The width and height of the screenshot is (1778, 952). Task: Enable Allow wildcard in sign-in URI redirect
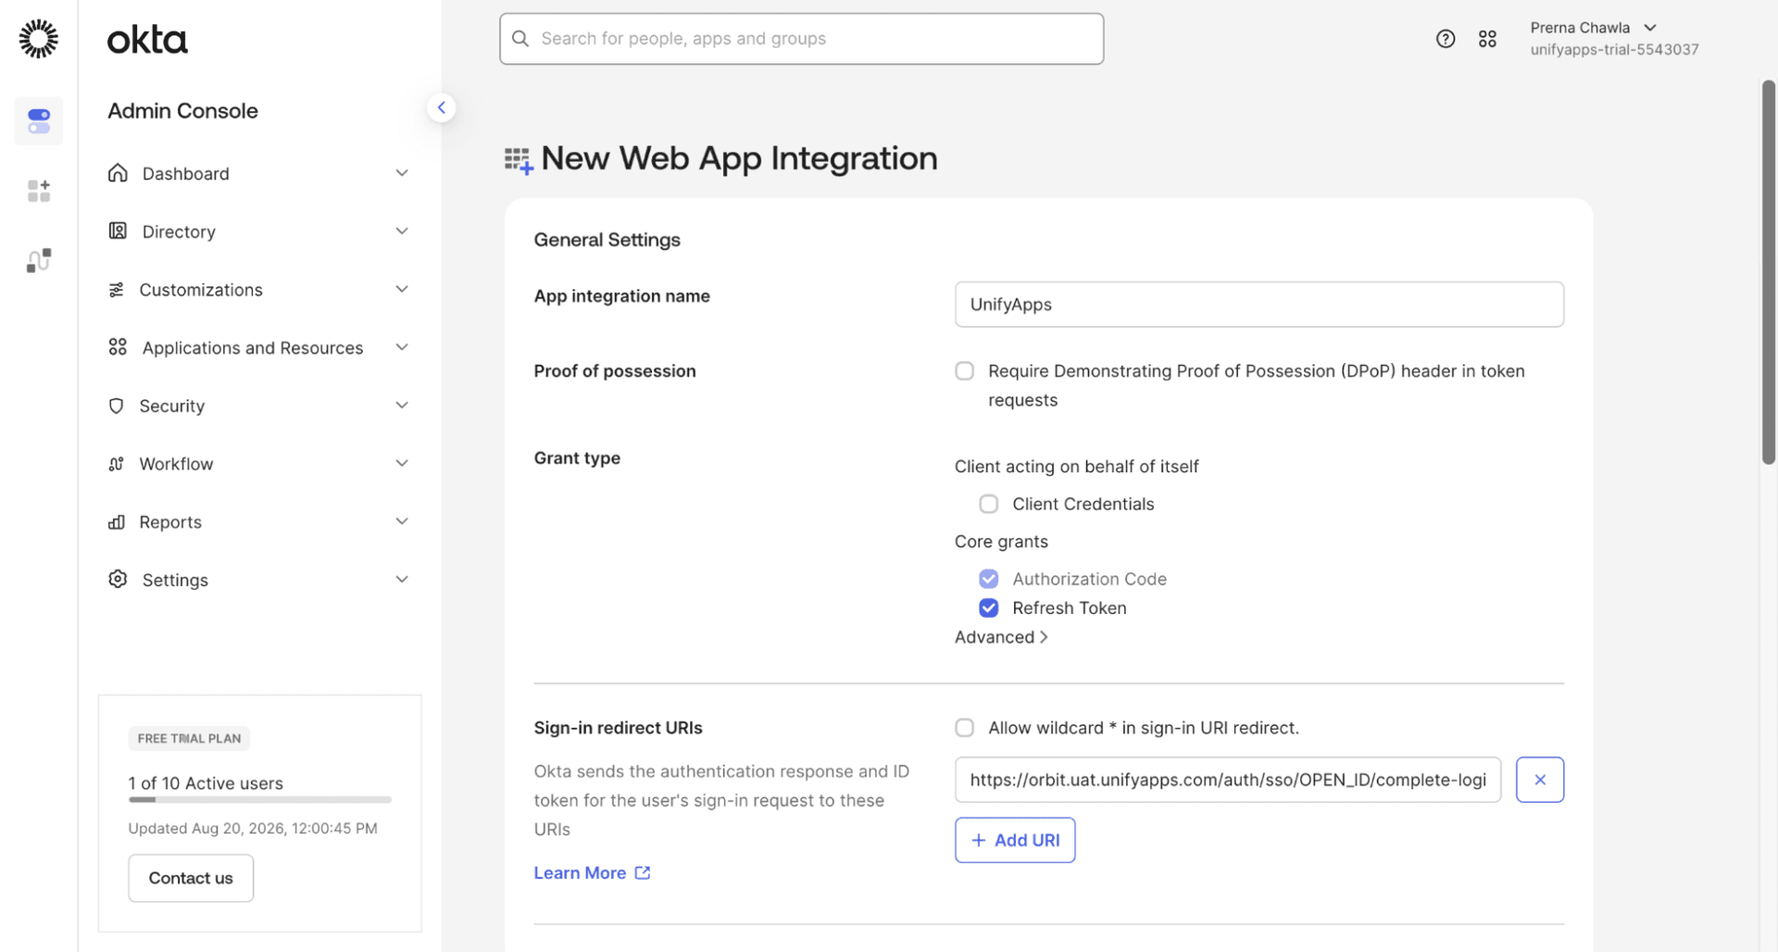[965, 729]
